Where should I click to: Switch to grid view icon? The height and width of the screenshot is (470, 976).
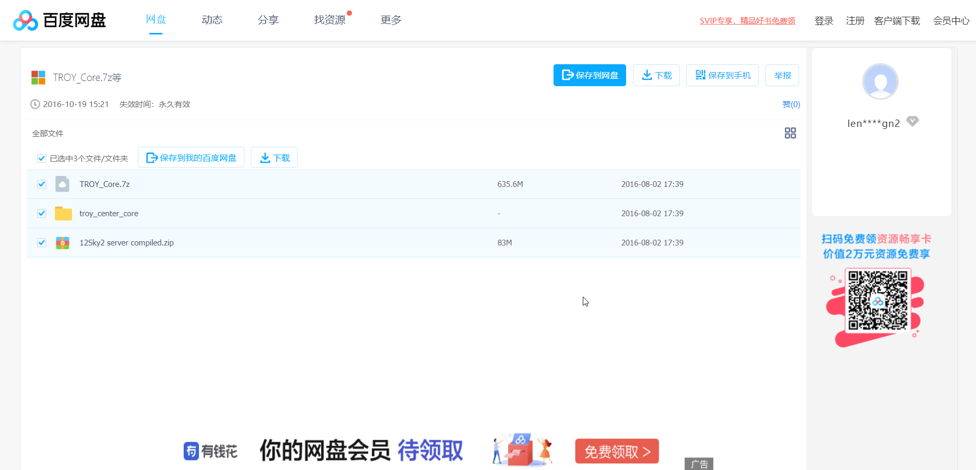point(790,133)
